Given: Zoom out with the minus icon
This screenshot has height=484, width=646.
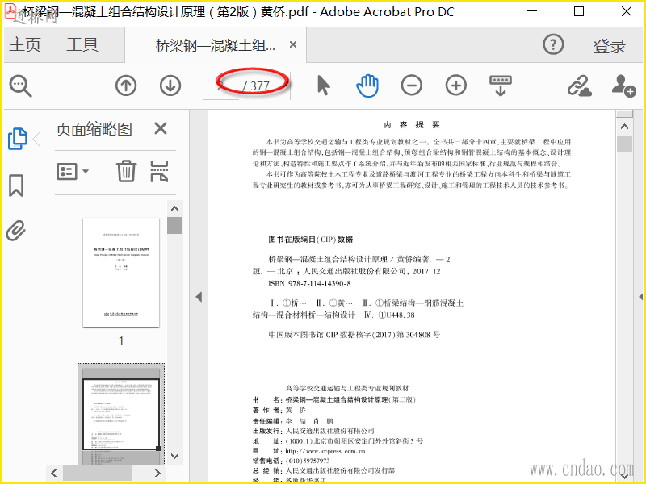Looking at the screenshot, I should (x=412, y=86).
